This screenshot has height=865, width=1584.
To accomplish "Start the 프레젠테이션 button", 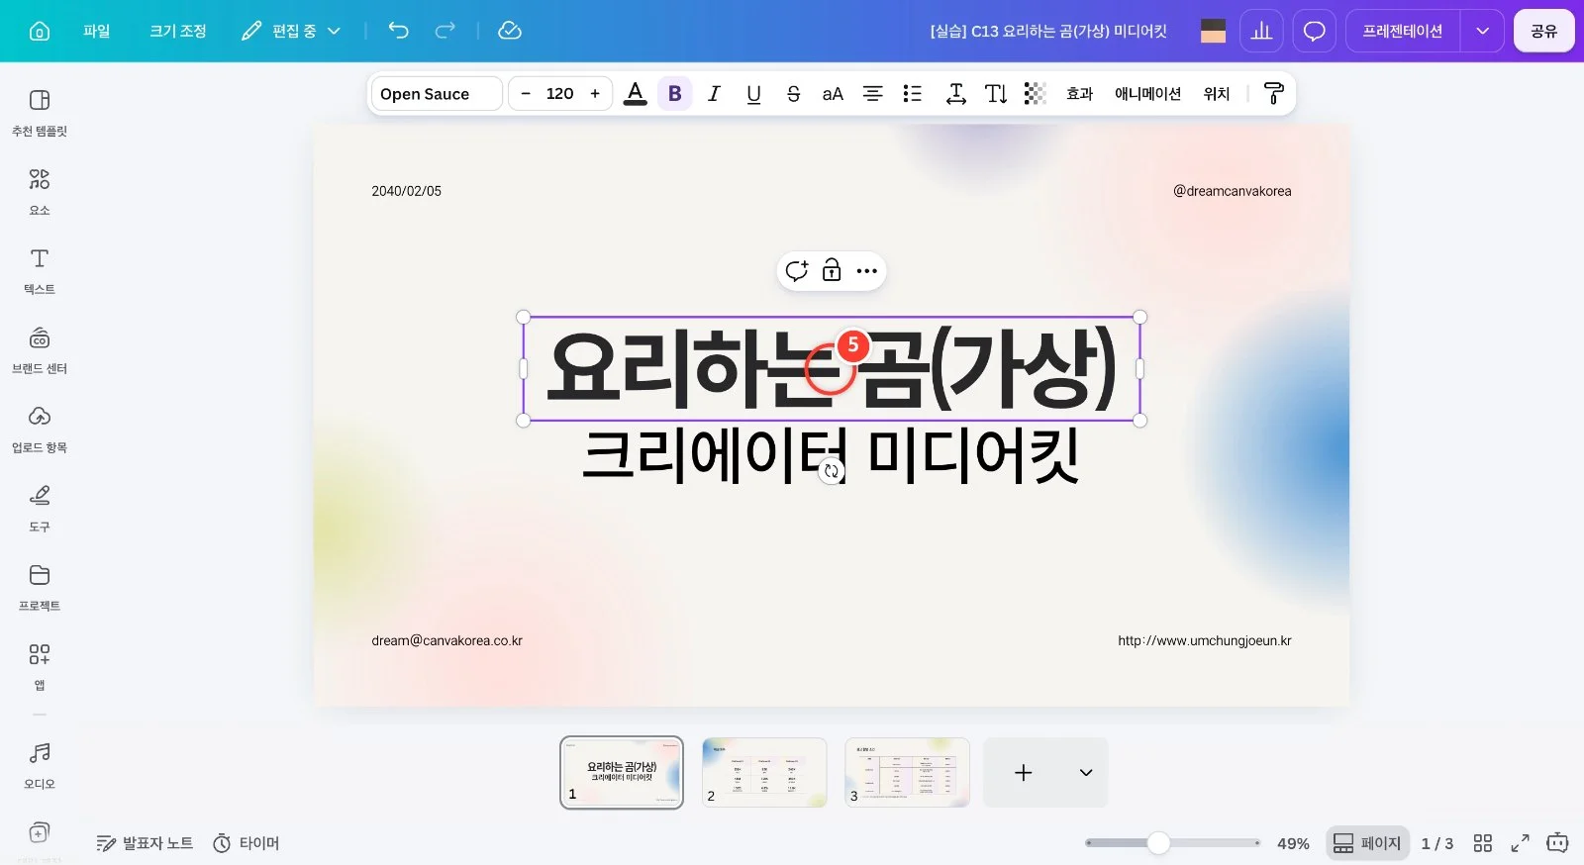I will 1402,31.
